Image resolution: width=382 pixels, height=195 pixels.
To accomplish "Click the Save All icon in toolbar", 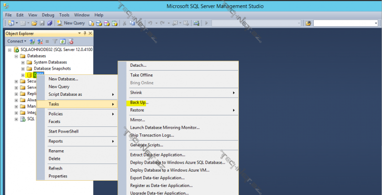I will pos(49,23).
